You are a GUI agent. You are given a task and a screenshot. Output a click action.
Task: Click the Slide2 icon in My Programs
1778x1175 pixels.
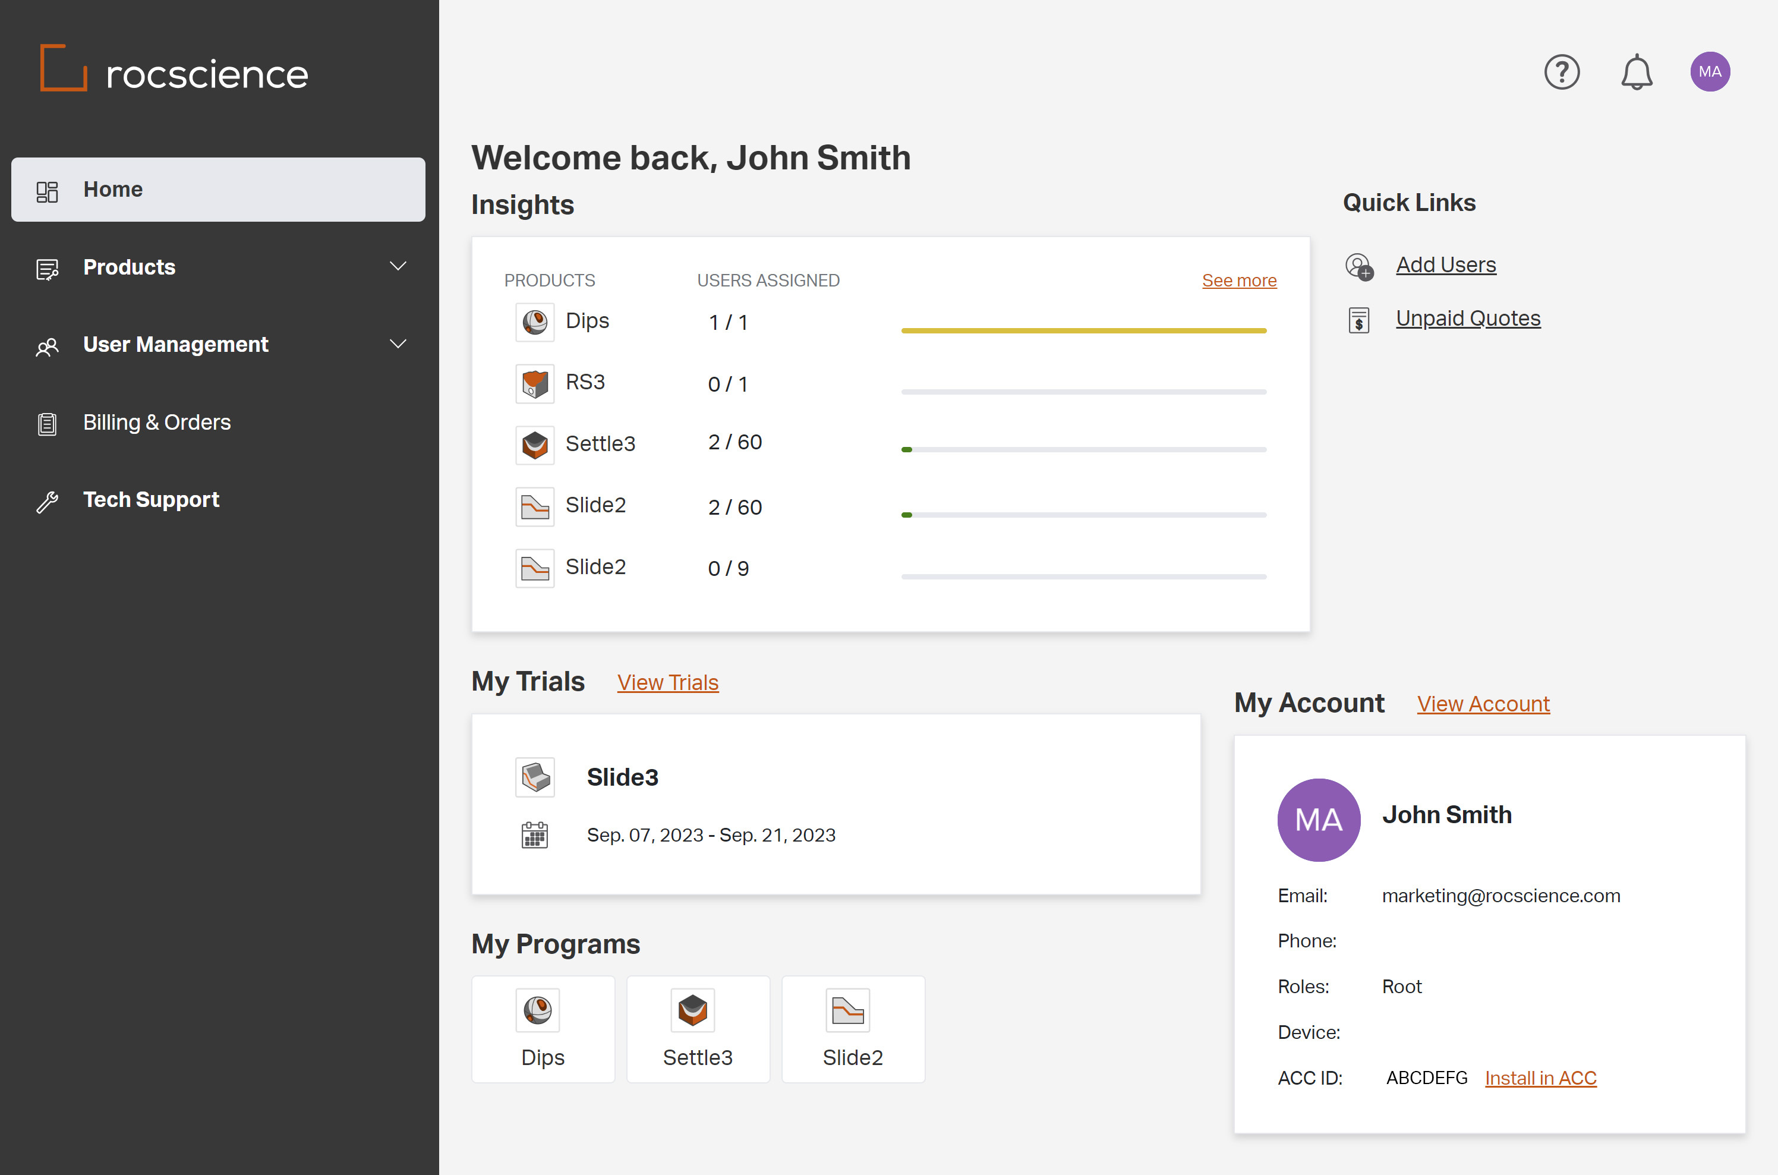point(848,1009)
